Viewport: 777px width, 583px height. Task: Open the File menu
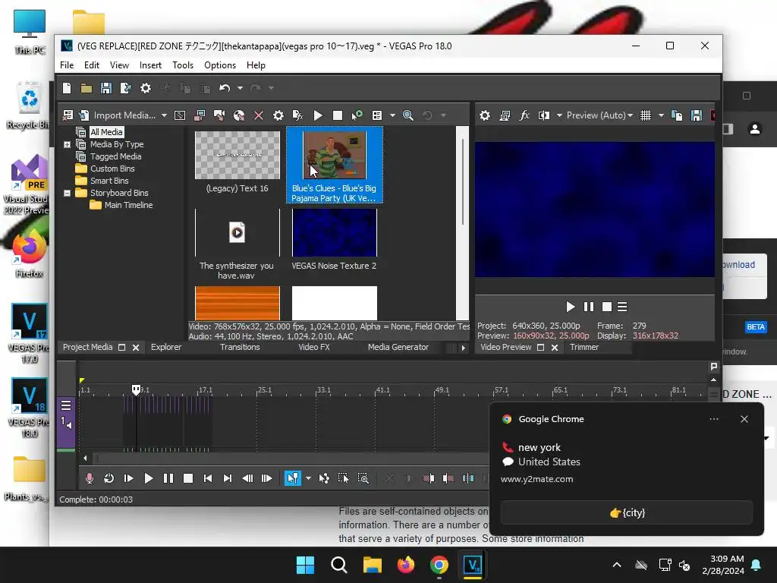[x=67, y=65]
